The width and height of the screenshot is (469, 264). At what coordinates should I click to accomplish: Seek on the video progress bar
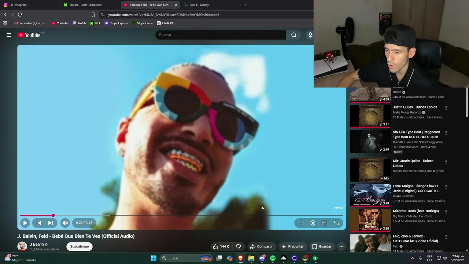[x=181, y=215]
